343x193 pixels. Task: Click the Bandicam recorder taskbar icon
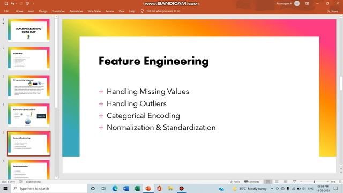(181, 188)
